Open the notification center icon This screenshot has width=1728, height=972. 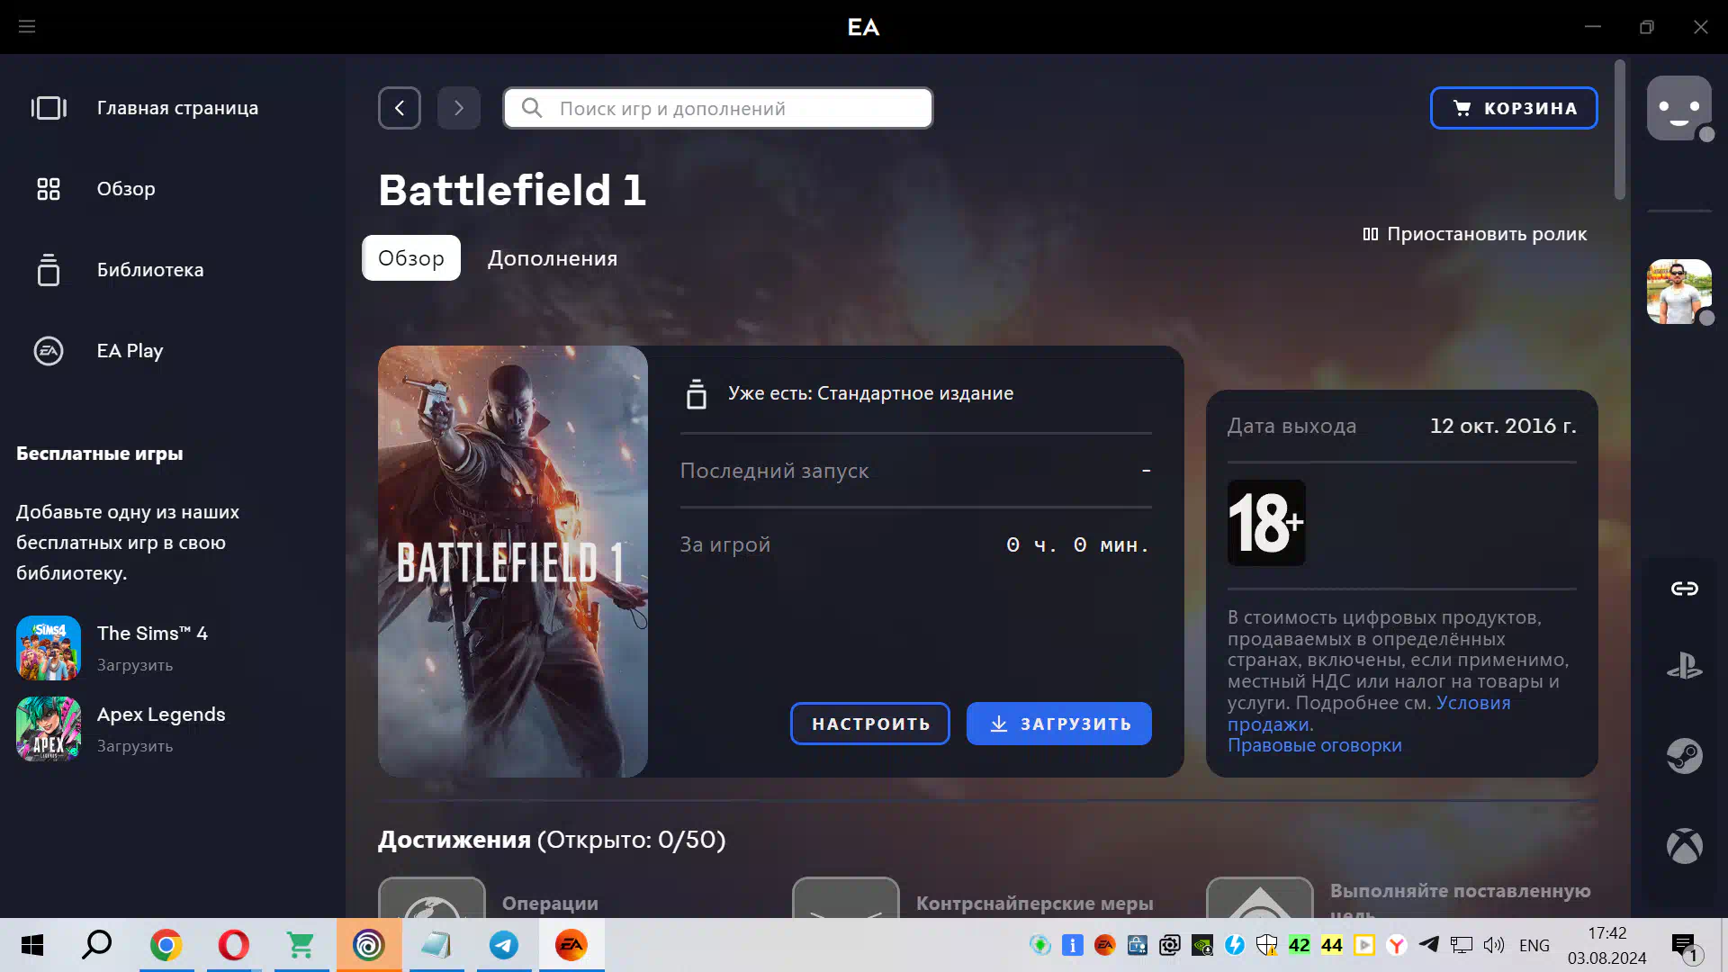(x=1686, y=947)
